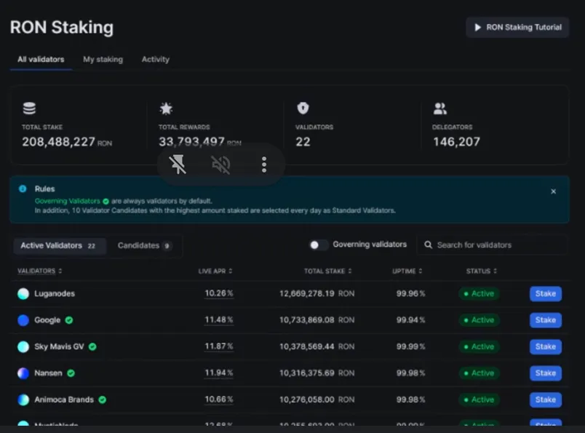The image size is (585, 433).
Task: Click the Google verified checkmark badge
Action: pos(69,320)
